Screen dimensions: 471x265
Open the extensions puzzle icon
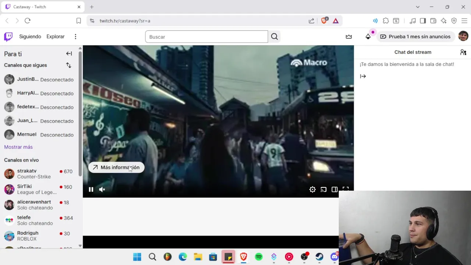(386, 21)
